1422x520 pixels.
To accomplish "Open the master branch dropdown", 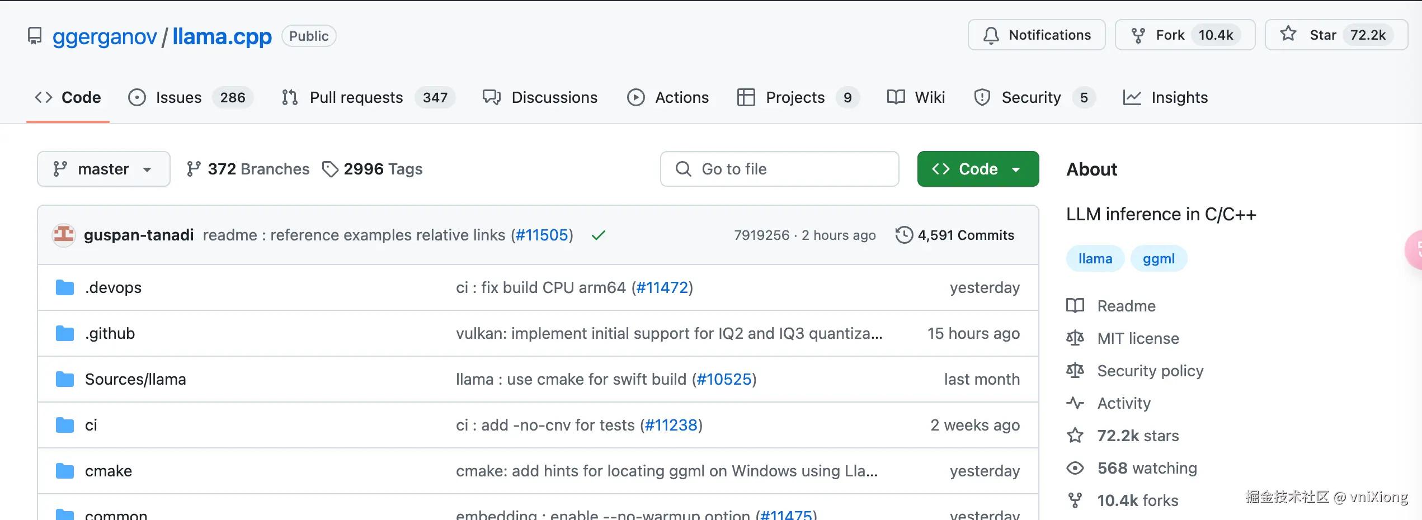I will (103, 169).
